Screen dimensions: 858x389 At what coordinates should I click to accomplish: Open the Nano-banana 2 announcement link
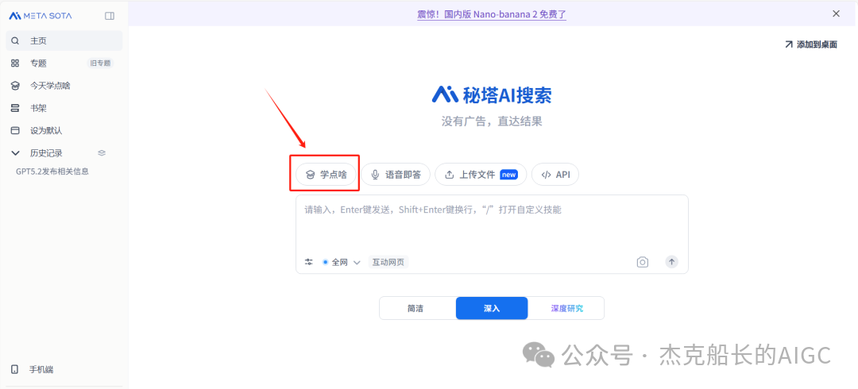(492, 14)
